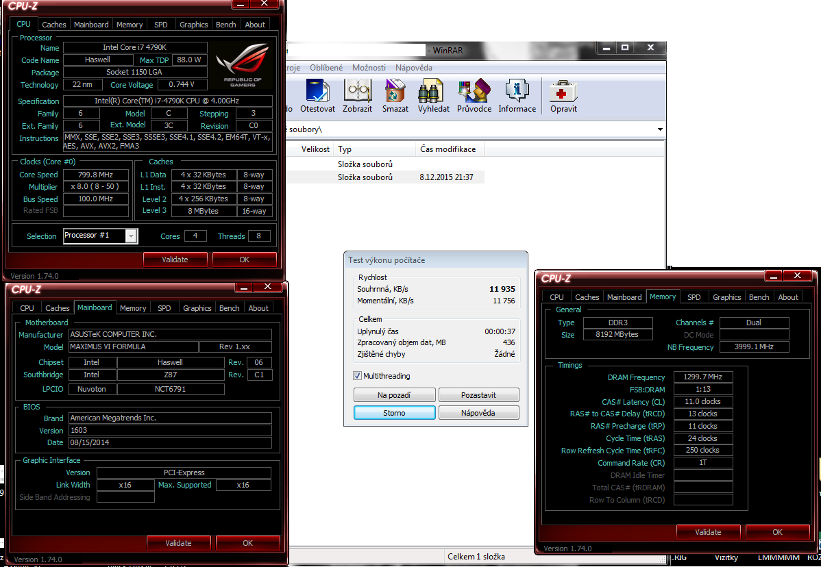Click the Intel Core i7 4790K name field
Viewport: 821px width, 567px height.
135,48
